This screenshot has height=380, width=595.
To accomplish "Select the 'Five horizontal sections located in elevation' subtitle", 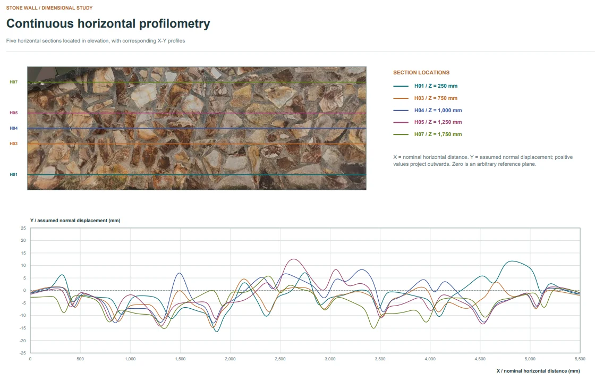I will pos(96,40).
